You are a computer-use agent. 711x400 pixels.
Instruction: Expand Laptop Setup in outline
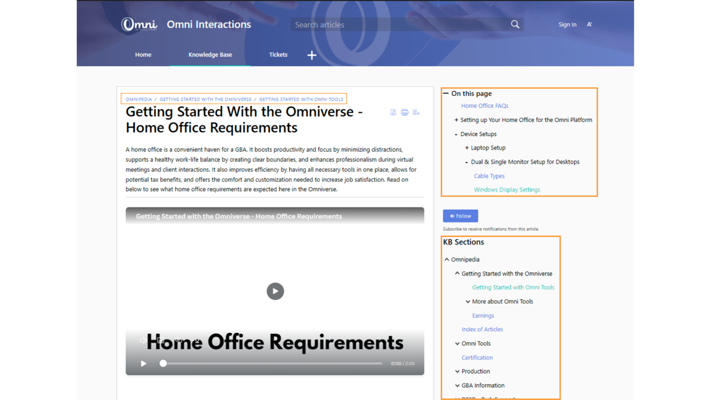click(x=467, y=148)
